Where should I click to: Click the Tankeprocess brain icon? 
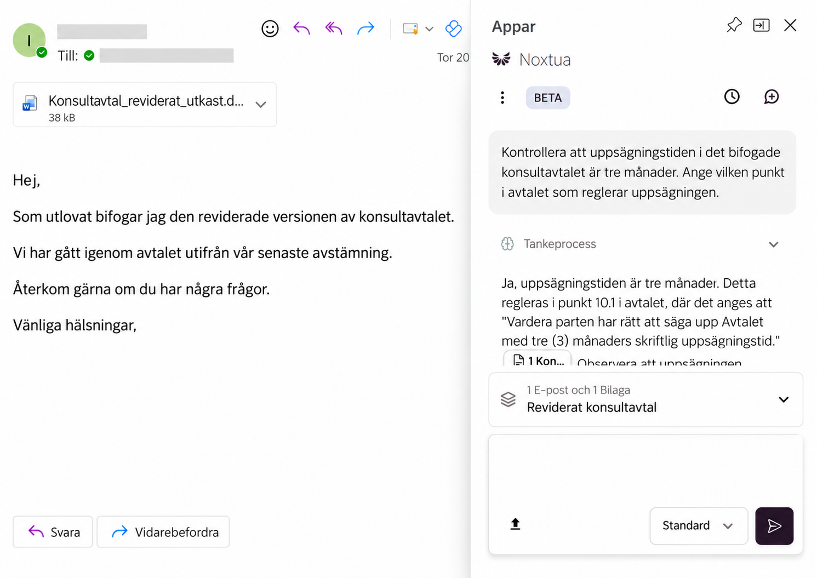[507, 244]
